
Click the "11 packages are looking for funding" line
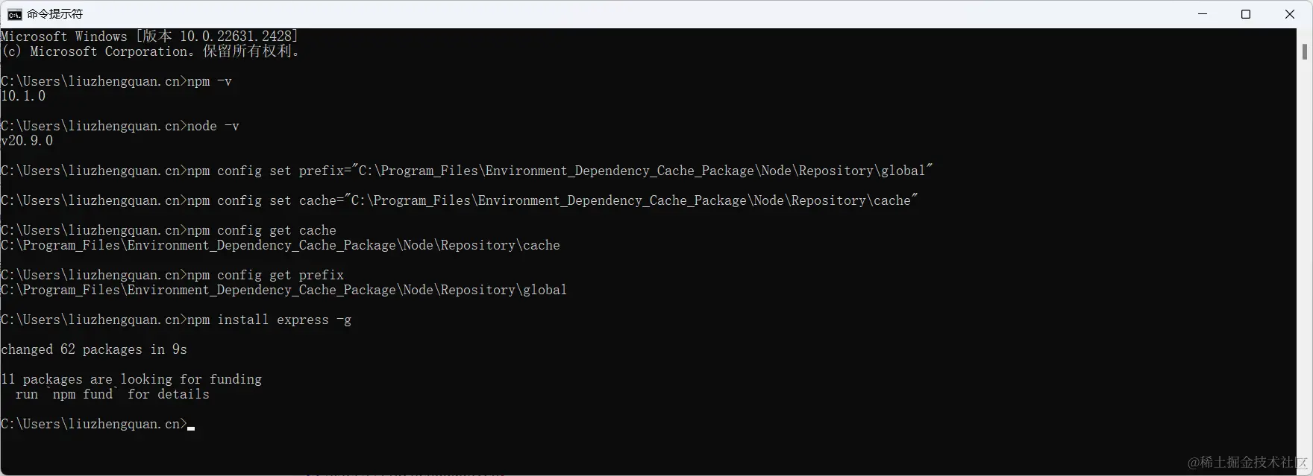point(131,379)
